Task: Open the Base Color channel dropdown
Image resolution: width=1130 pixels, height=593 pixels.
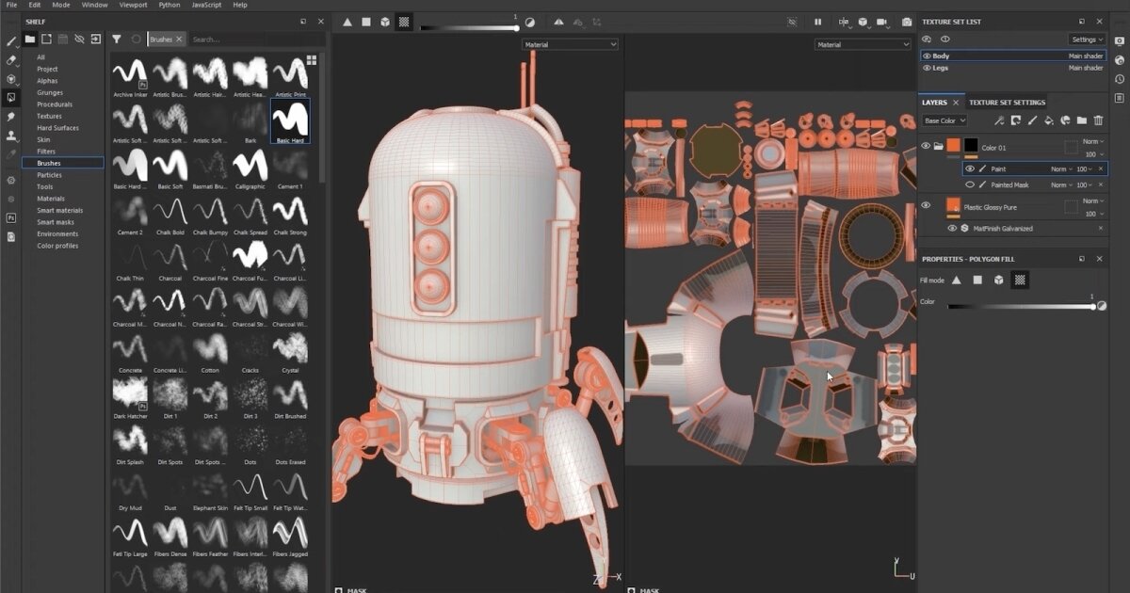Action: tap(944, 120)
